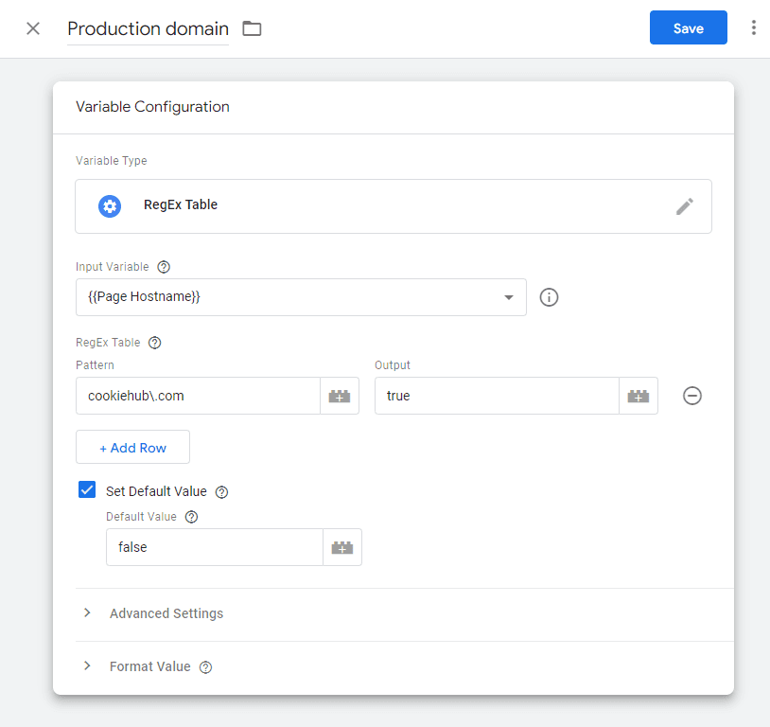Remove the cookiehub row with minus icon
770x727 pixels.
(692, 396)
